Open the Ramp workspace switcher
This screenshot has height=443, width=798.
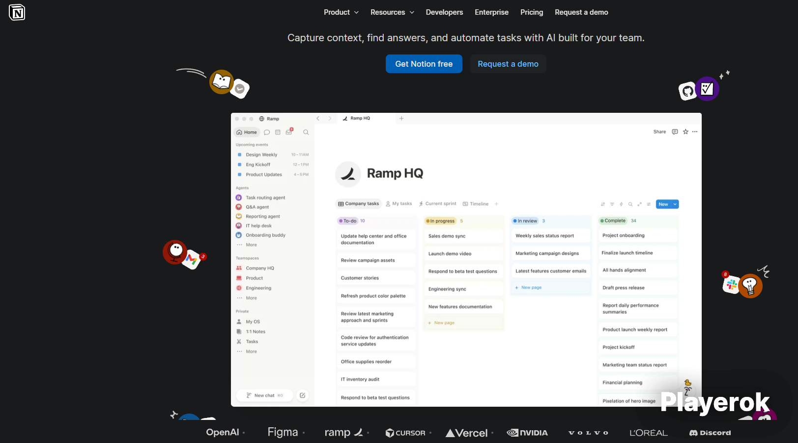click(269, 119)
